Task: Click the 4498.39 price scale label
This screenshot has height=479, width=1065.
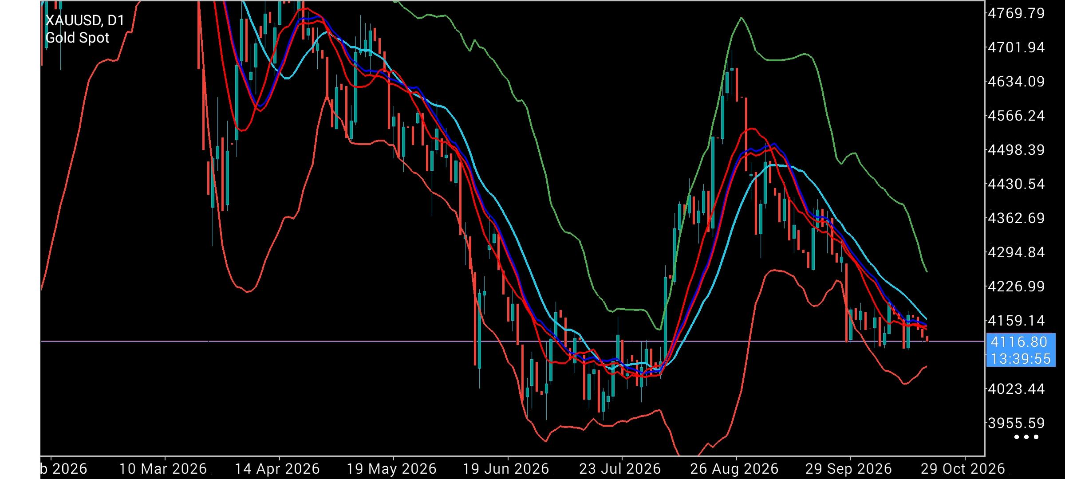Action: pyautogui.click(x=1016, y=150)
